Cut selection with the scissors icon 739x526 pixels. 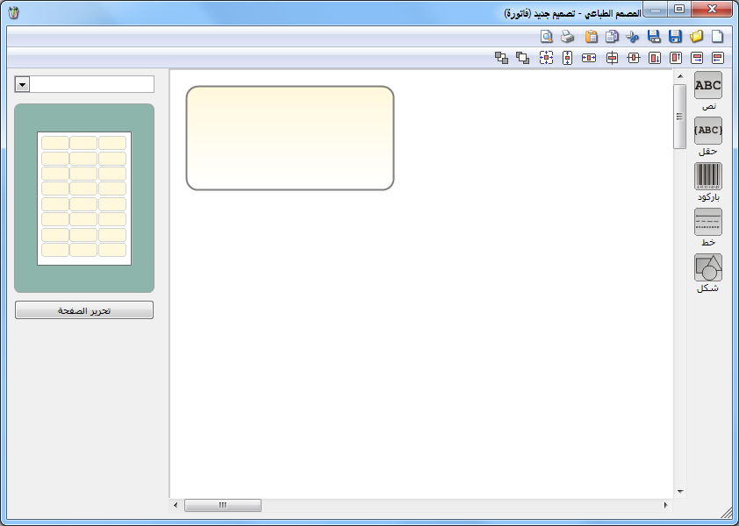pyautogui.click(x=633, y=36)
